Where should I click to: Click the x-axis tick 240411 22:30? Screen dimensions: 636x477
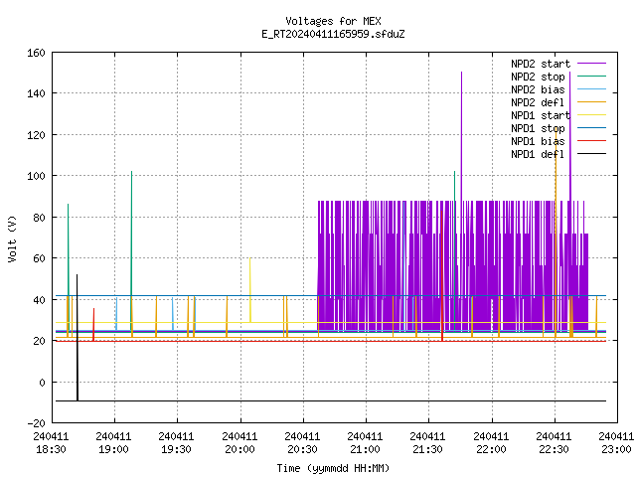554,443
